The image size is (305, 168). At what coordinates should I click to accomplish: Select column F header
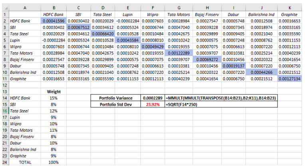152,8
